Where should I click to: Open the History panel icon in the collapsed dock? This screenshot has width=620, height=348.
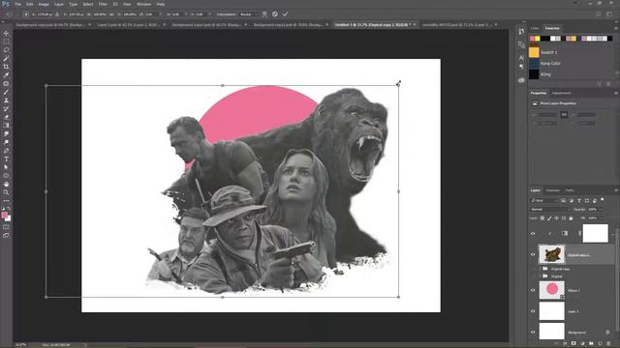point(521,31)
